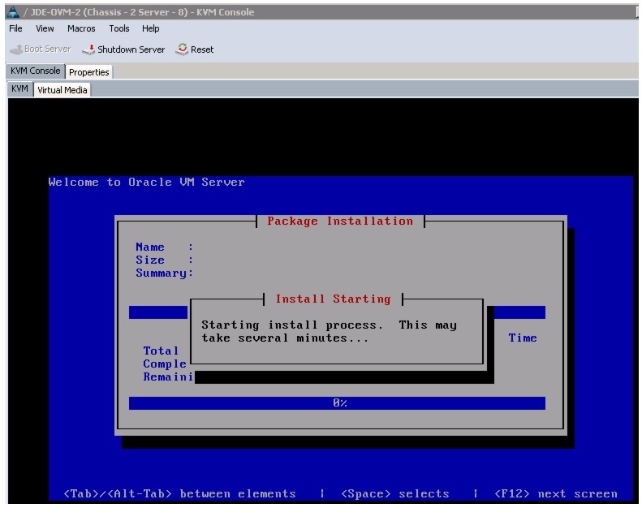Click the Shutdown Server label
The width and height of the screenshot is (642, 525).
[131, 49]
